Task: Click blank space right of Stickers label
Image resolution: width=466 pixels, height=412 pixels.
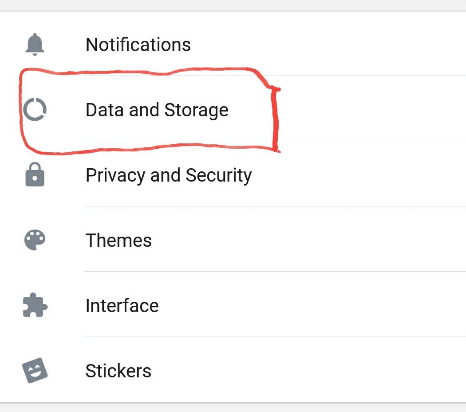Action: pyautogui.click(x=309, y=371)
